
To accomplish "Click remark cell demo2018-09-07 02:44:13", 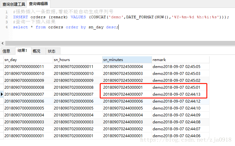I will pos(181,94).
